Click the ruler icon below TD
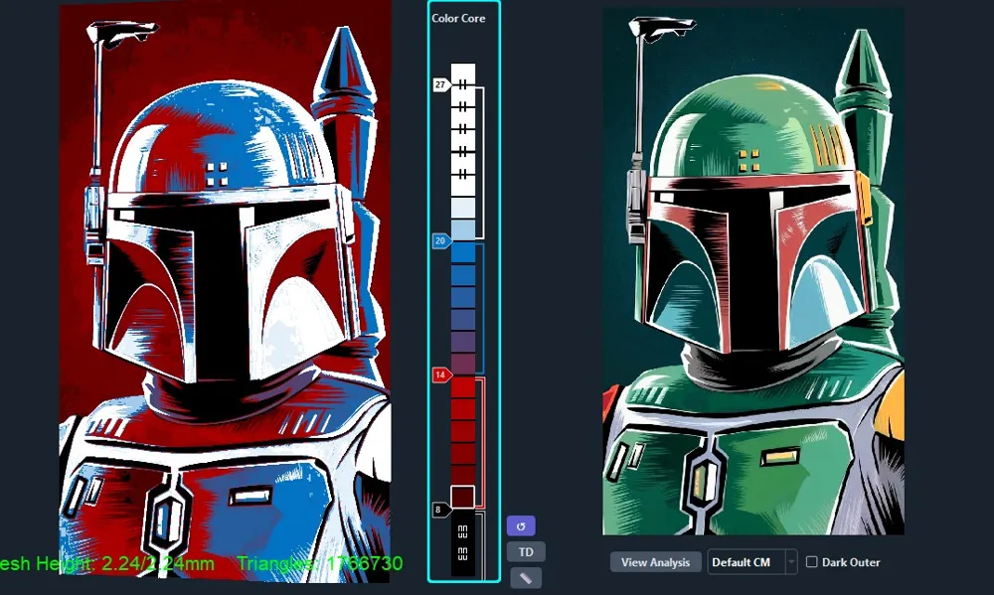The width and height of the screenshot is (994, 595). click(526, 578)
